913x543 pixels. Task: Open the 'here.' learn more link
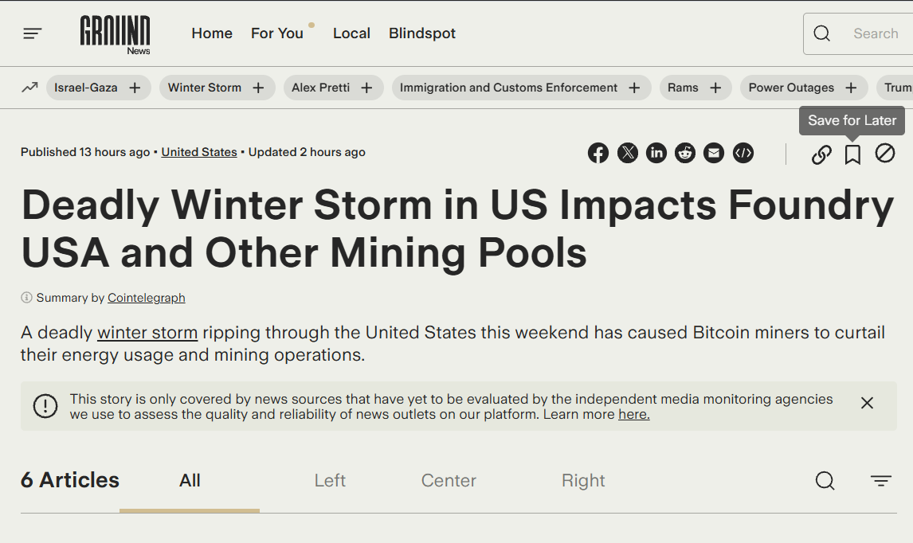click(633, 414)
